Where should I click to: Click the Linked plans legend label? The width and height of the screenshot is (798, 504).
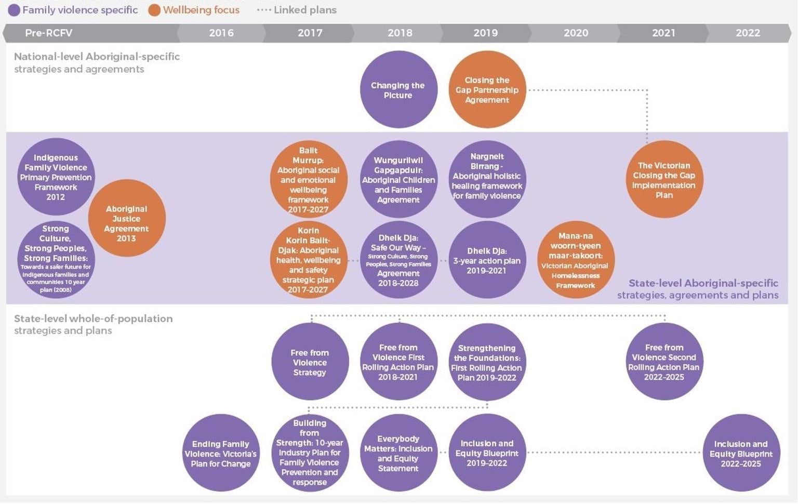click(x=305, y=10)
